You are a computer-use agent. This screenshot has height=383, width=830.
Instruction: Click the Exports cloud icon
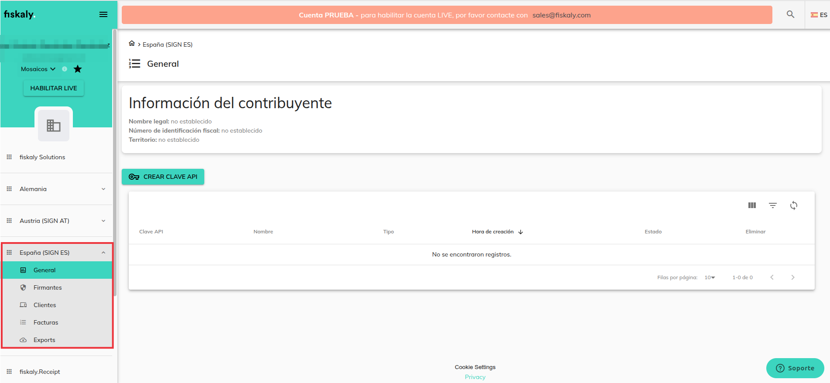tap(23, 340)
